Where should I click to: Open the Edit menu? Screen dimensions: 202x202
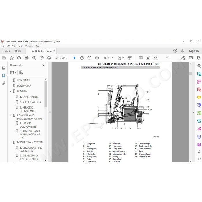pyautogui.click(x=8, y=46)
